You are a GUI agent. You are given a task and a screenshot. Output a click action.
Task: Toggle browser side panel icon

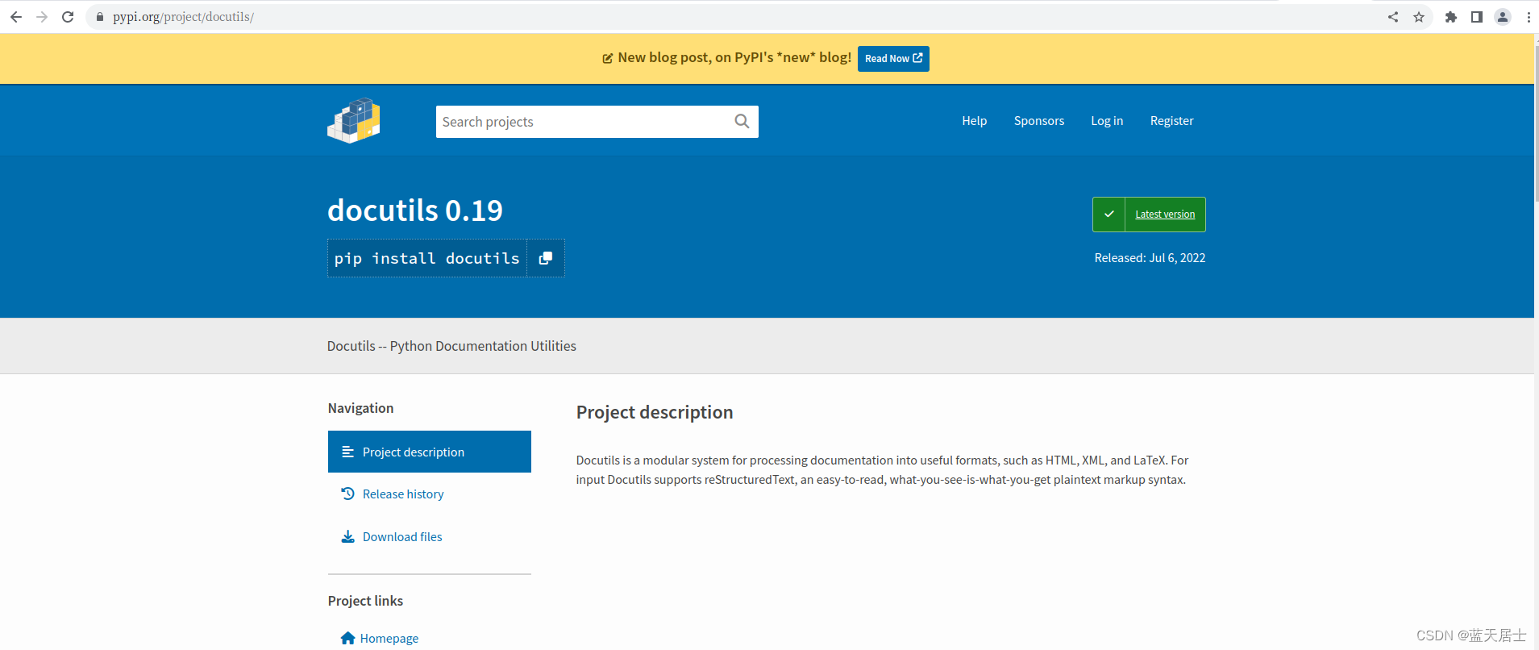pyautogui.click(x=1477, y=17)
